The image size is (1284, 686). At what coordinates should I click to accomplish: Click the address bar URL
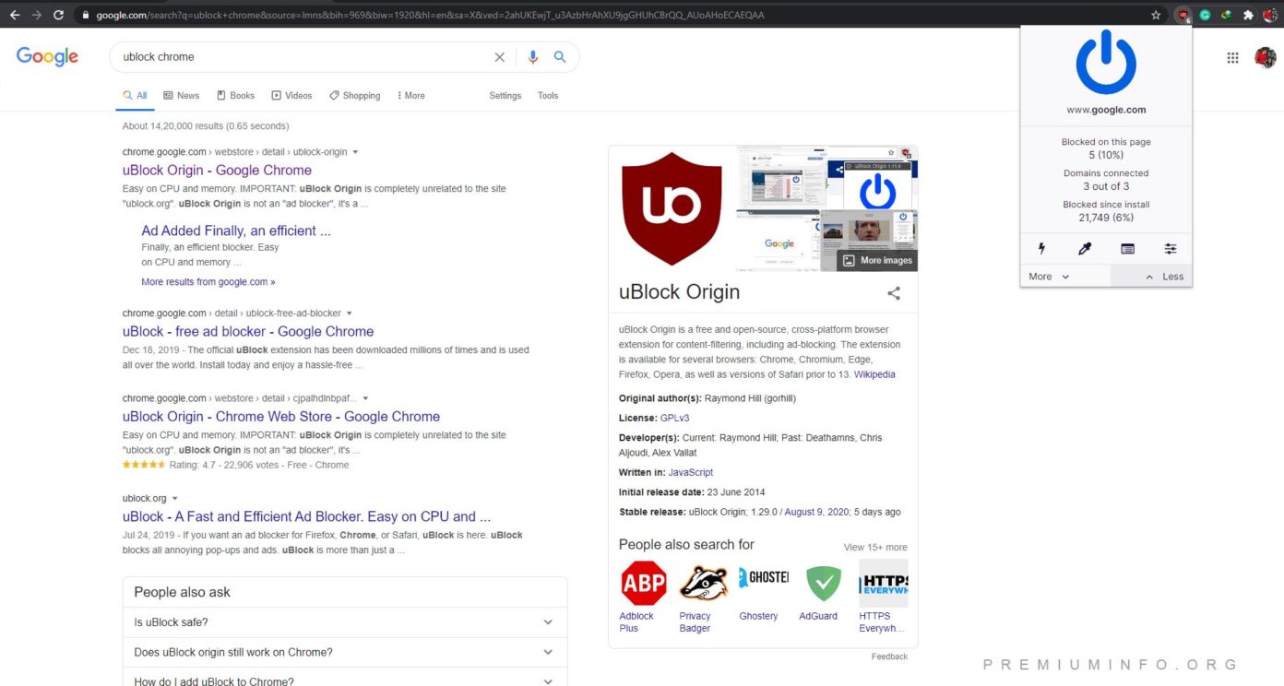click(x=430, y=15)
